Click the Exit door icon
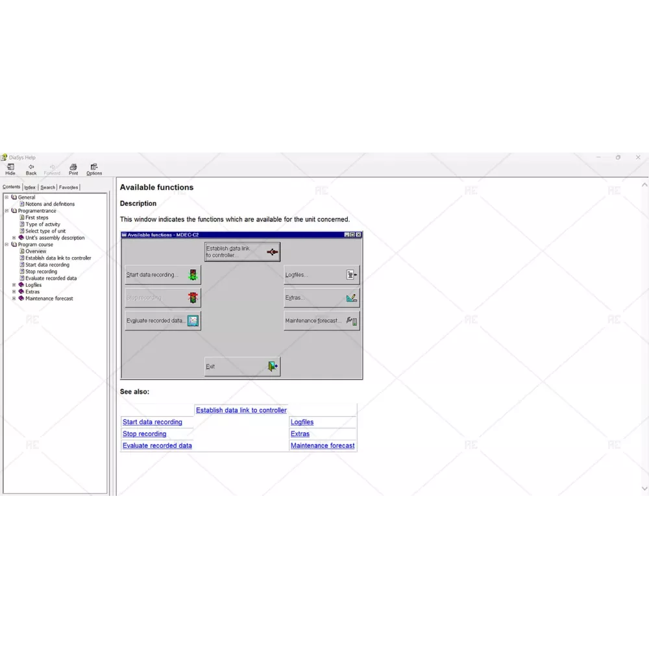 tap(273, 367)
